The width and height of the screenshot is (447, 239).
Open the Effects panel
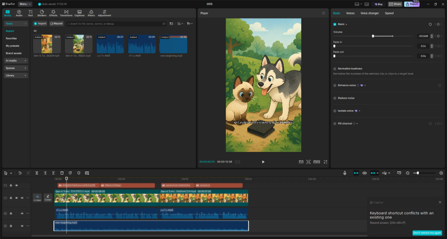pos(53,13)
